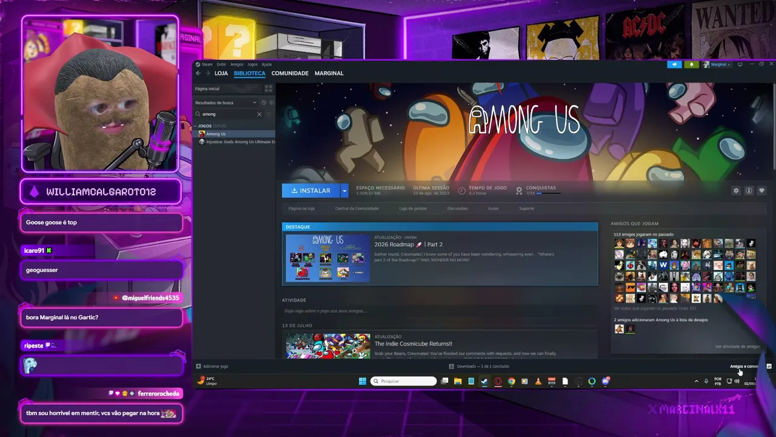
Task: Open the 2026 Roadmap news thumbnail
Action: tap(328, 257)
